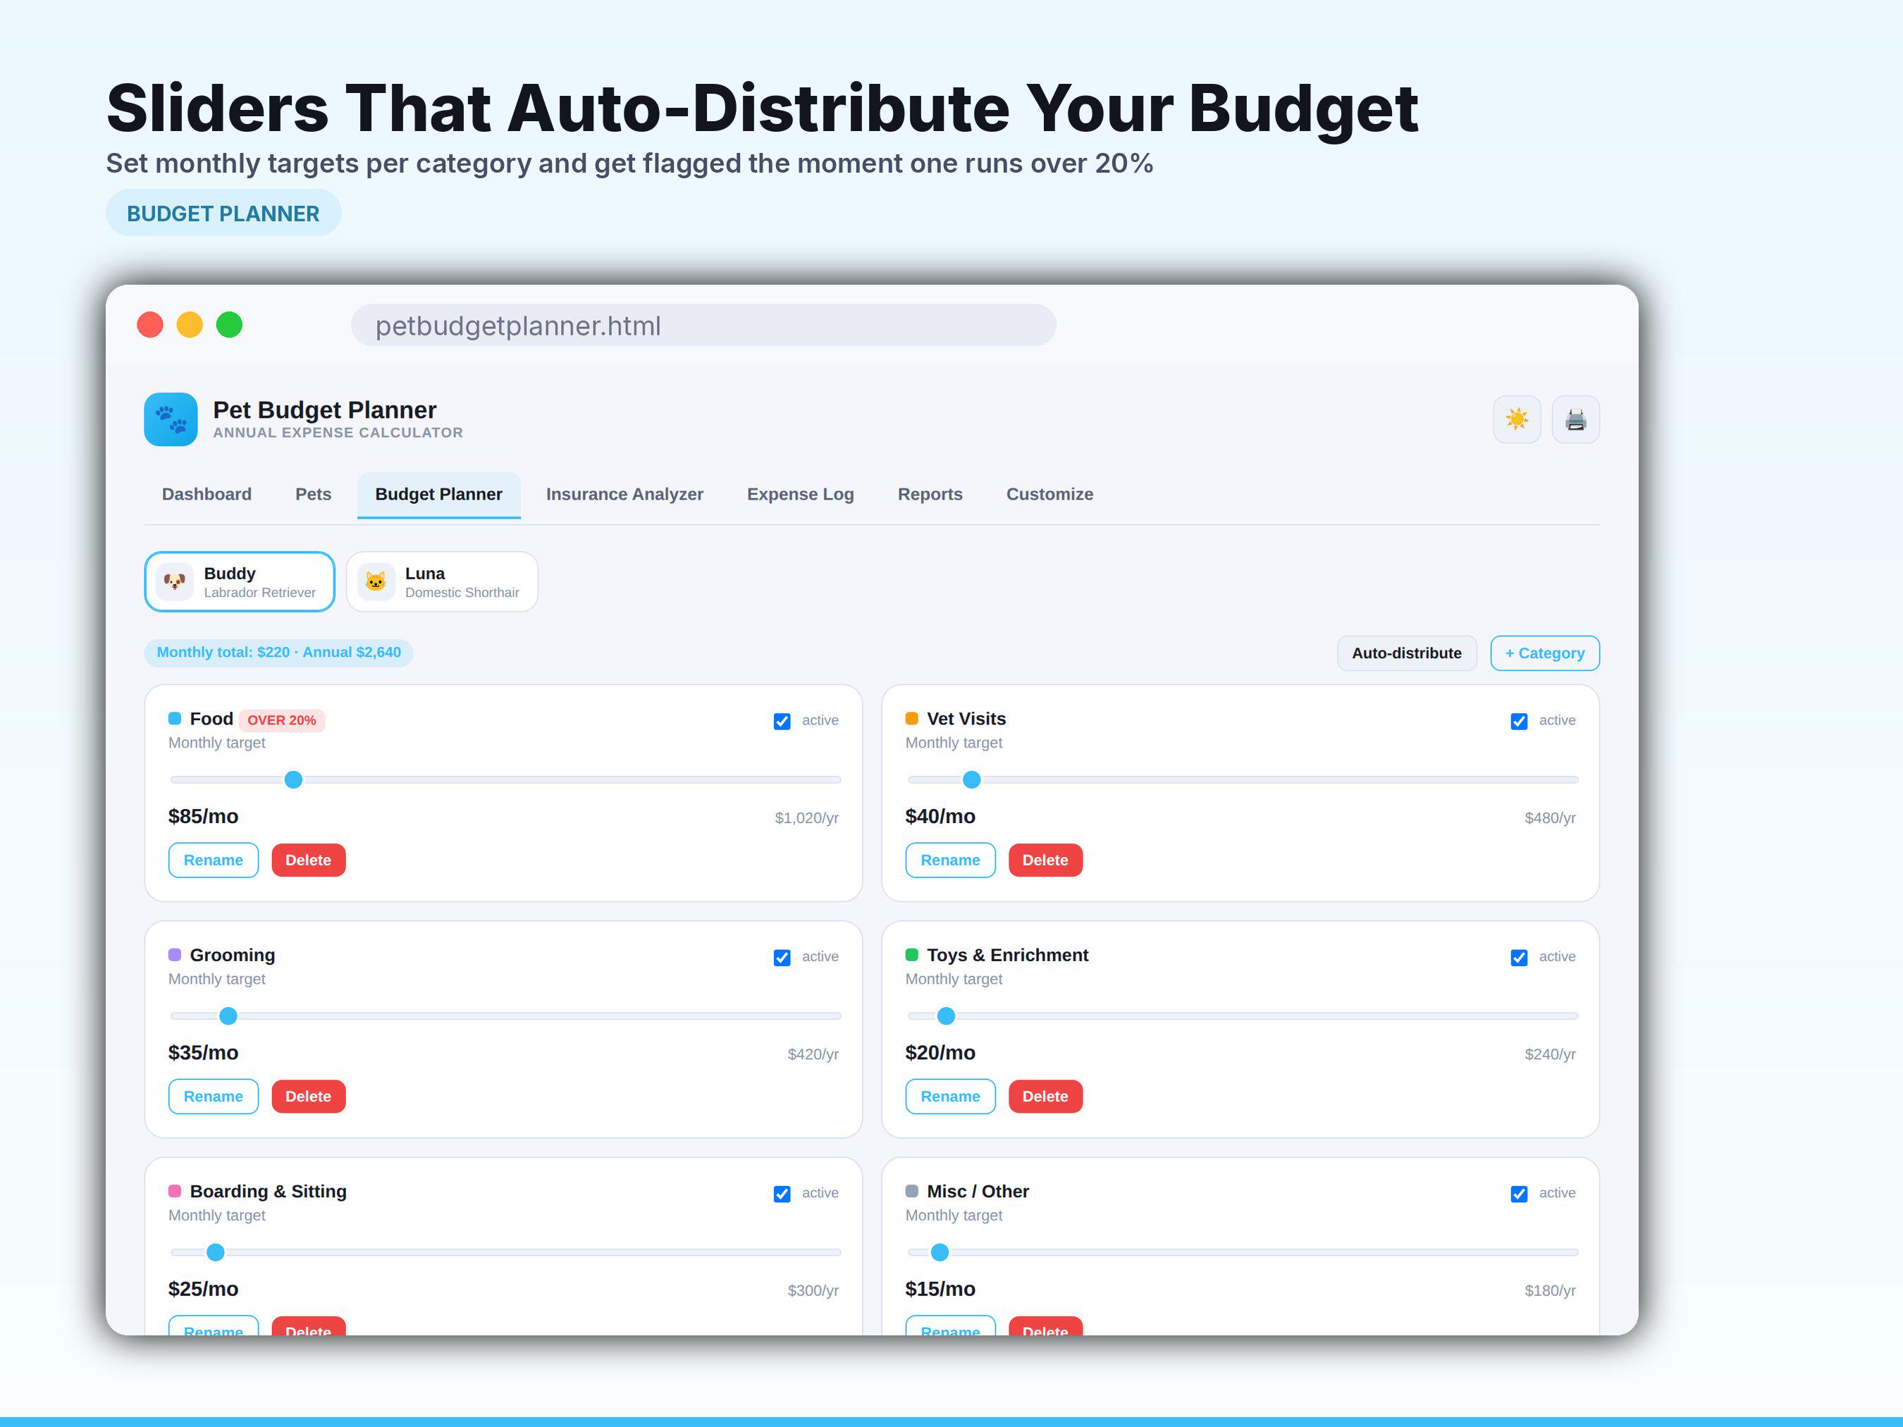Open the Insurance Analyzer tab
This screenshot has height=1427, width=1903.
tap(624, 495)
